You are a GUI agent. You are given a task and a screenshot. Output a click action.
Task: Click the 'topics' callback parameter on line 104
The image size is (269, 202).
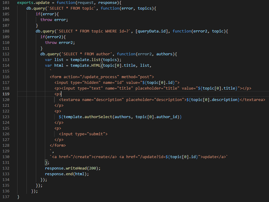point(145,8)
